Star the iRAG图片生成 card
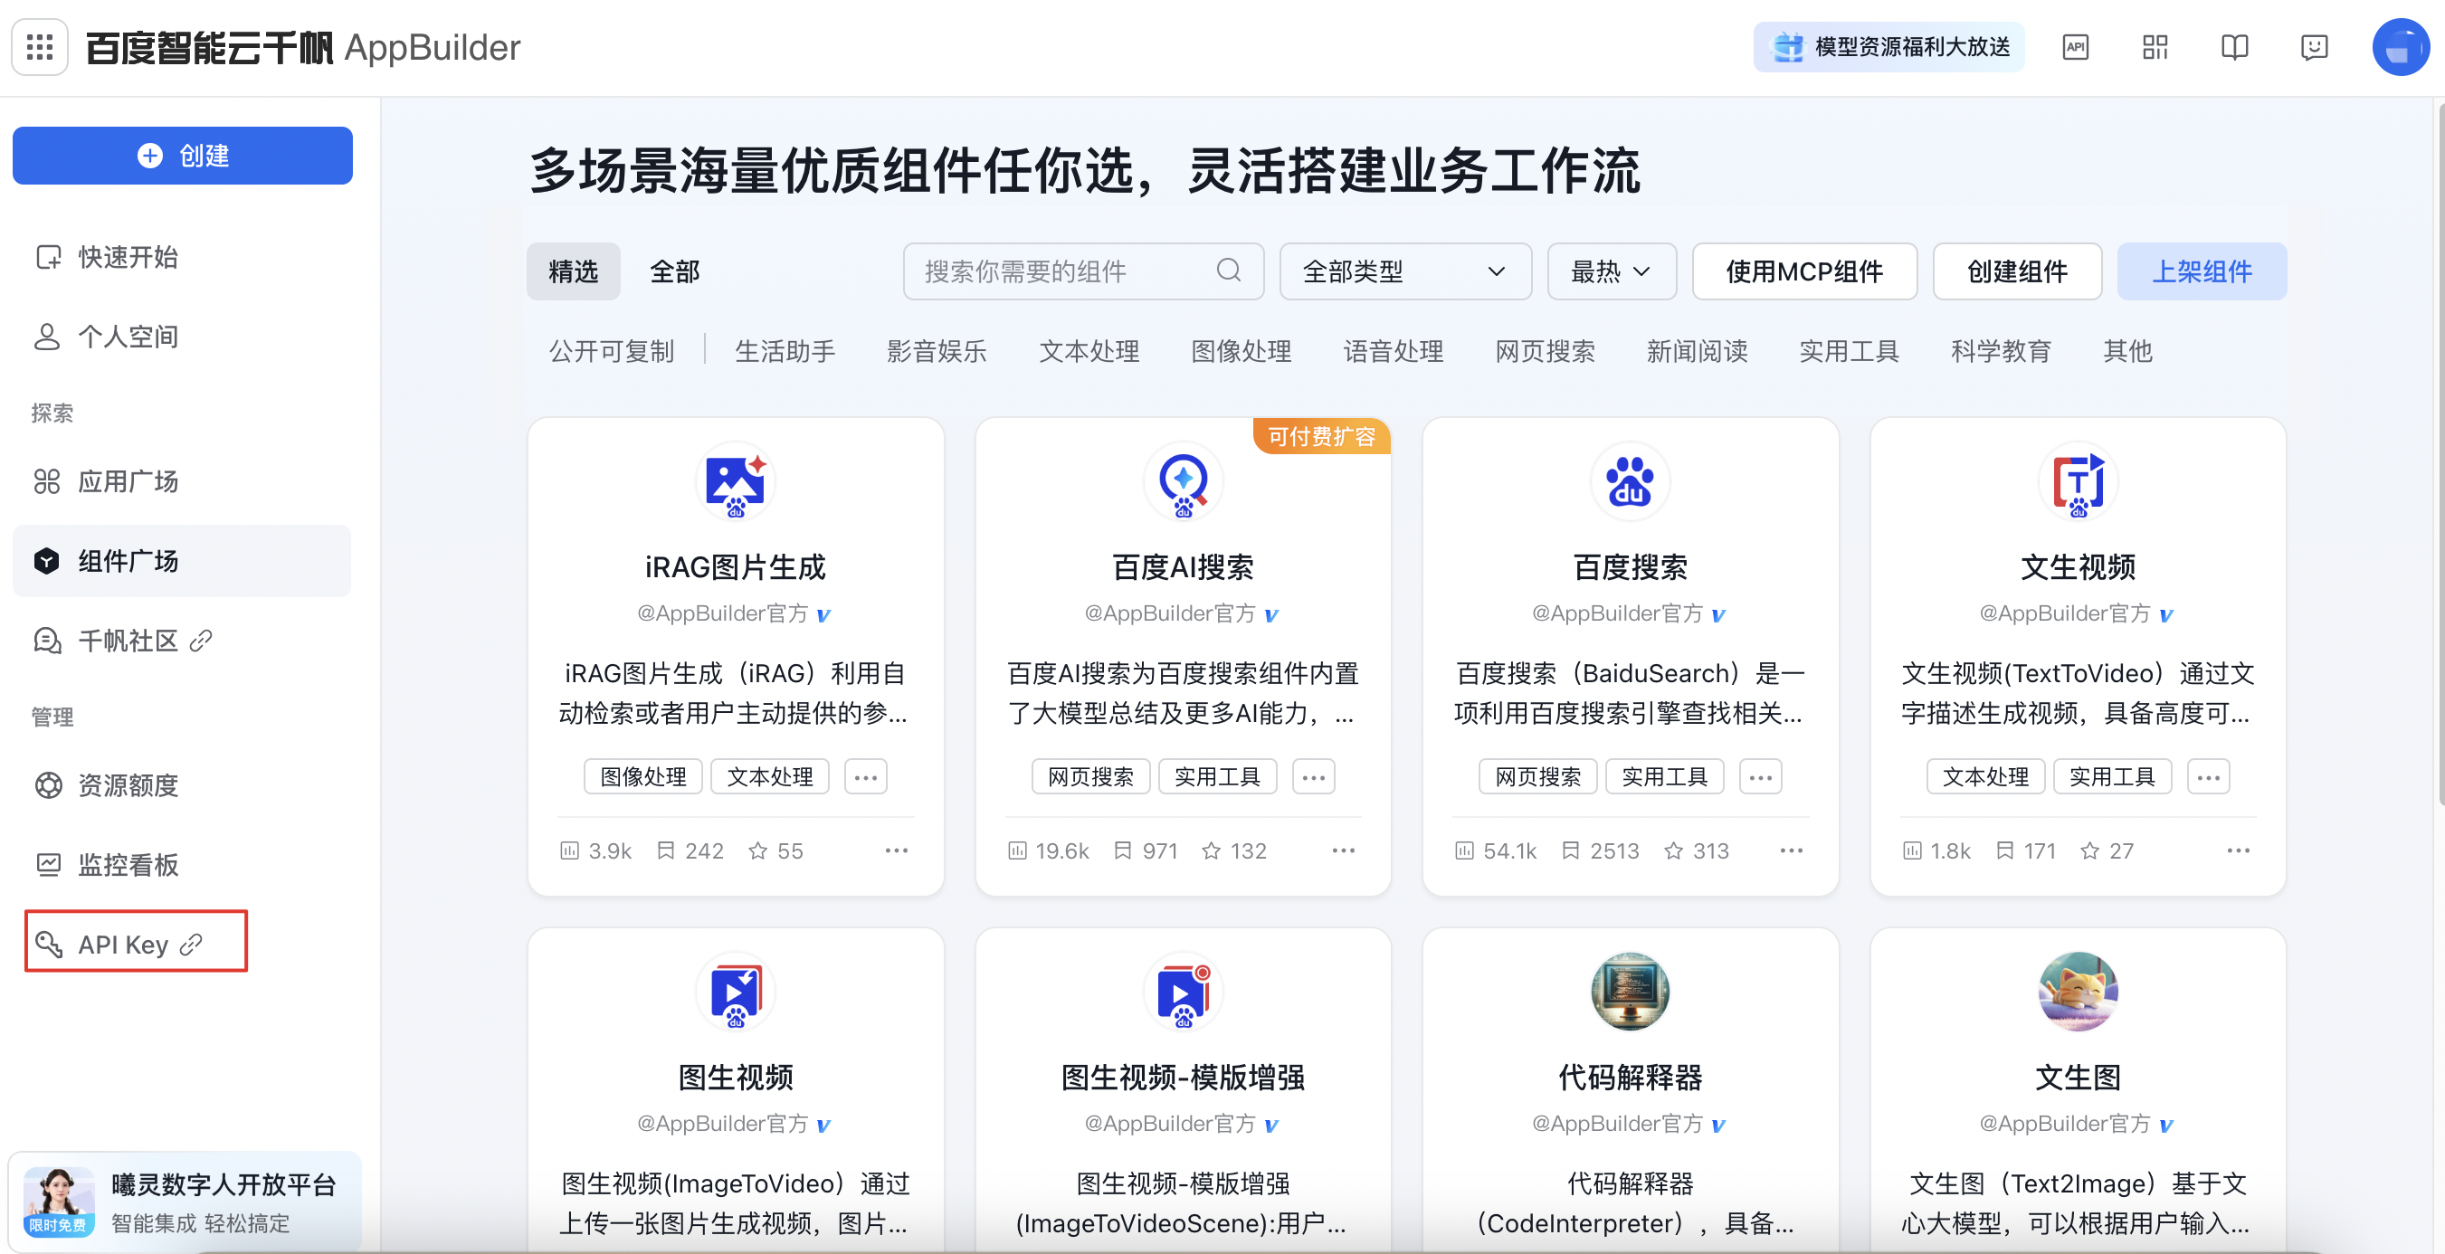Image resolution: width=2445 pixels, height=1254 pixels. [x=757, y=850]
